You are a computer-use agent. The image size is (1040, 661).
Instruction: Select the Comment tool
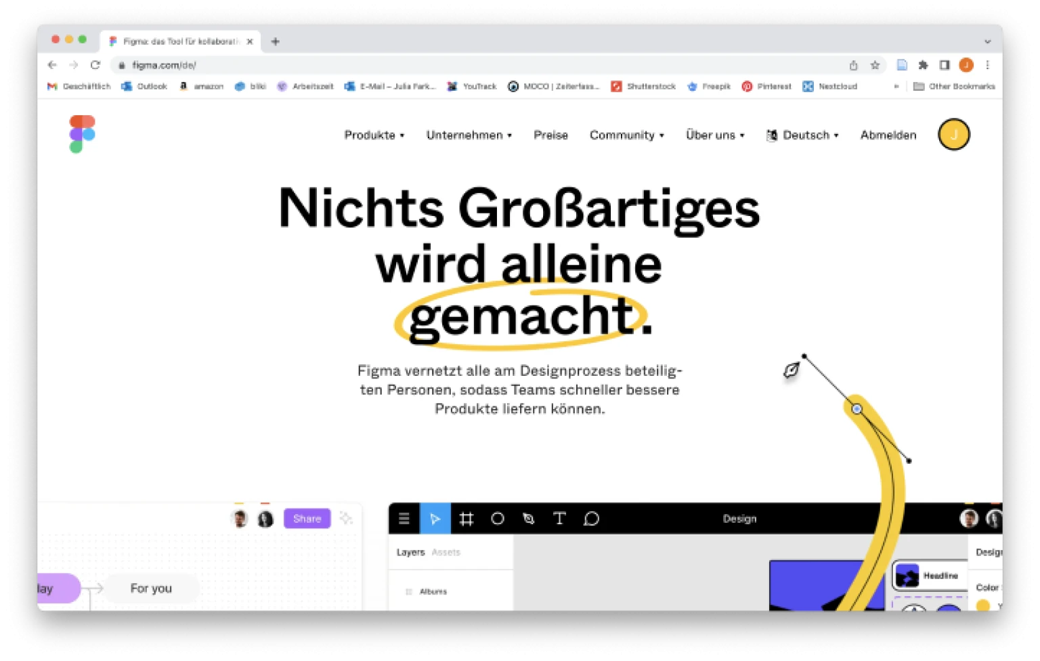click(591, 519)
